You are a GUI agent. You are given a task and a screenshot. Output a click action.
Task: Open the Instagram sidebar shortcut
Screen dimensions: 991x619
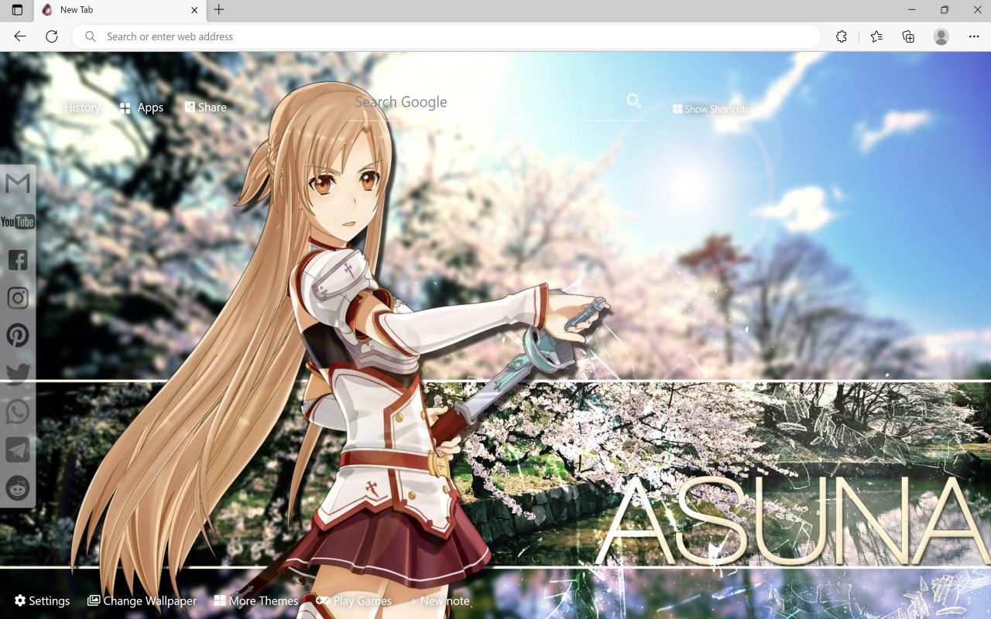[x=18, y=298]
